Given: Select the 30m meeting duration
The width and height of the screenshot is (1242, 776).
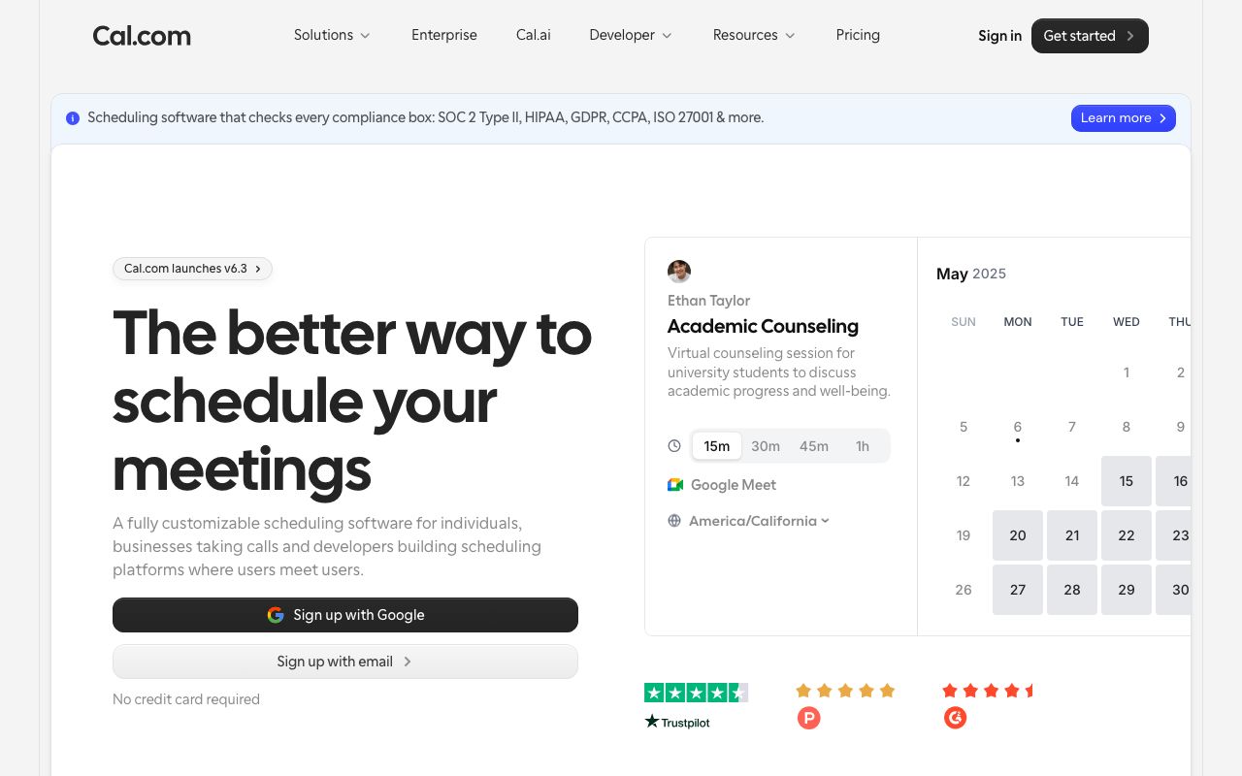Looking at the screenshot, I should coord(766,446).
